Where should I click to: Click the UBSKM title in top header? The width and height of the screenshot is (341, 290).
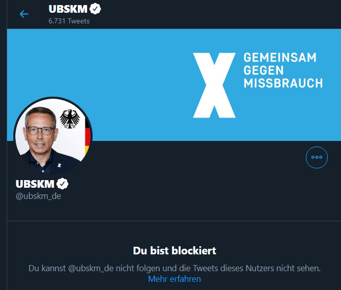(68, 9)
